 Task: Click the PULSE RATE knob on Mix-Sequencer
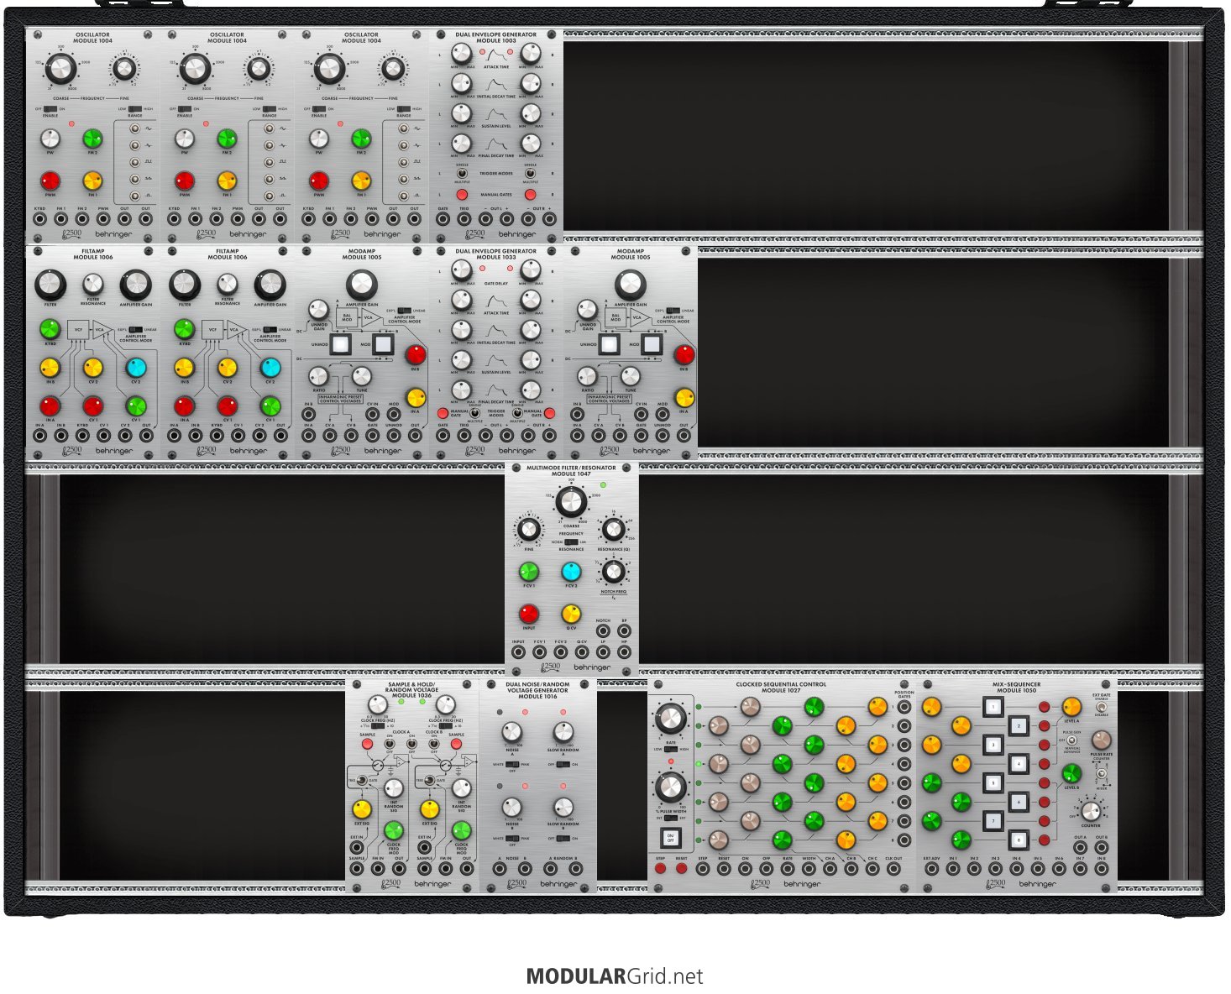click(x=1101, y=740)
